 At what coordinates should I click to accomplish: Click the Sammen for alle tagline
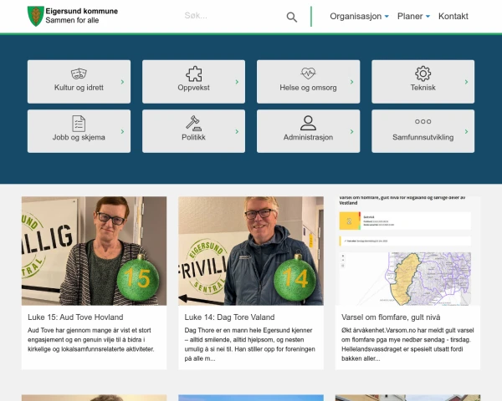[72, 20]
